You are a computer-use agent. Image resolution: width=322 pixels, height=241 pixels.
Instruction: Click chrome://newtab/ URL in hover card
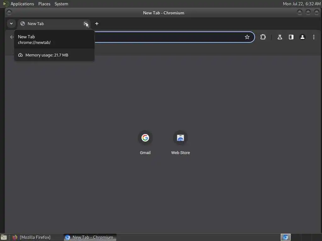click(34, 43)
